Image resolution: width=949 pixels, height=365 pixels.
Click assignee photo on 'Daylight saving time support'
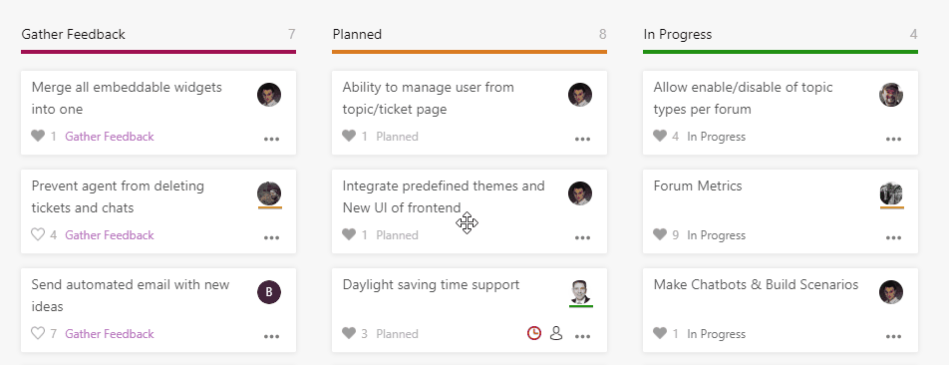tap(580, 292)
